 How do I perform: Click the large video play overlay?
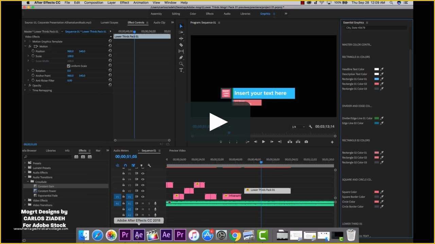coord(218,122)
